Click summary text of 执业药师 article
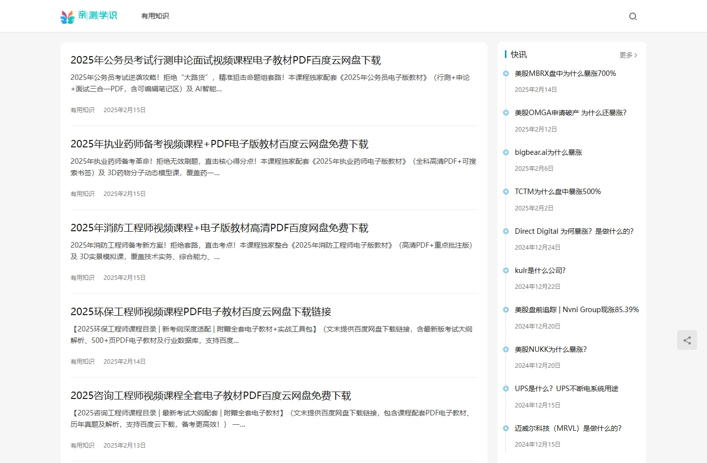 (x=273, y=167)
